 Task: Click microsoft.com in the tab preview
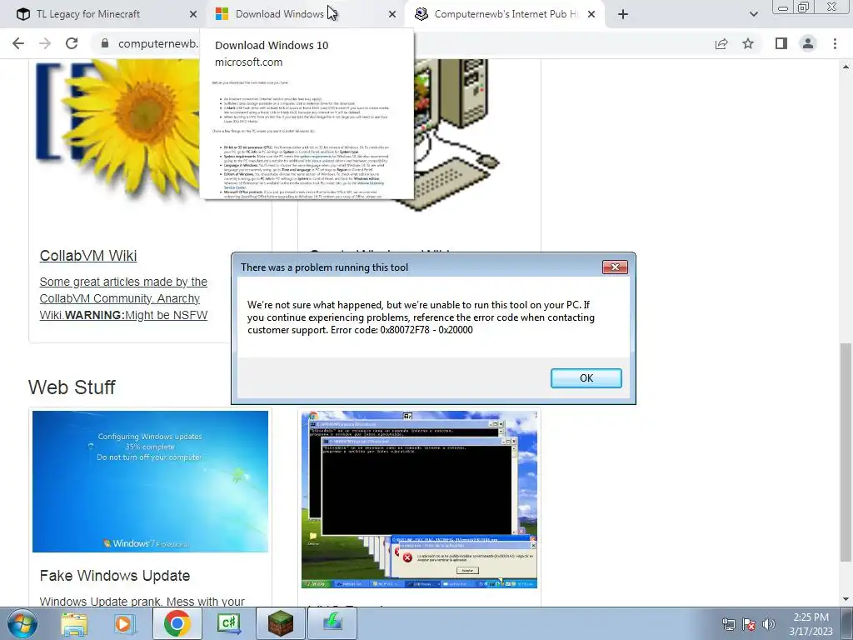[x=248, y=62]
